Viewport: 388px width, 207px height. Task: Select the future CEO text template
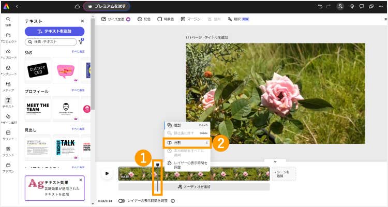click(38, 70)
